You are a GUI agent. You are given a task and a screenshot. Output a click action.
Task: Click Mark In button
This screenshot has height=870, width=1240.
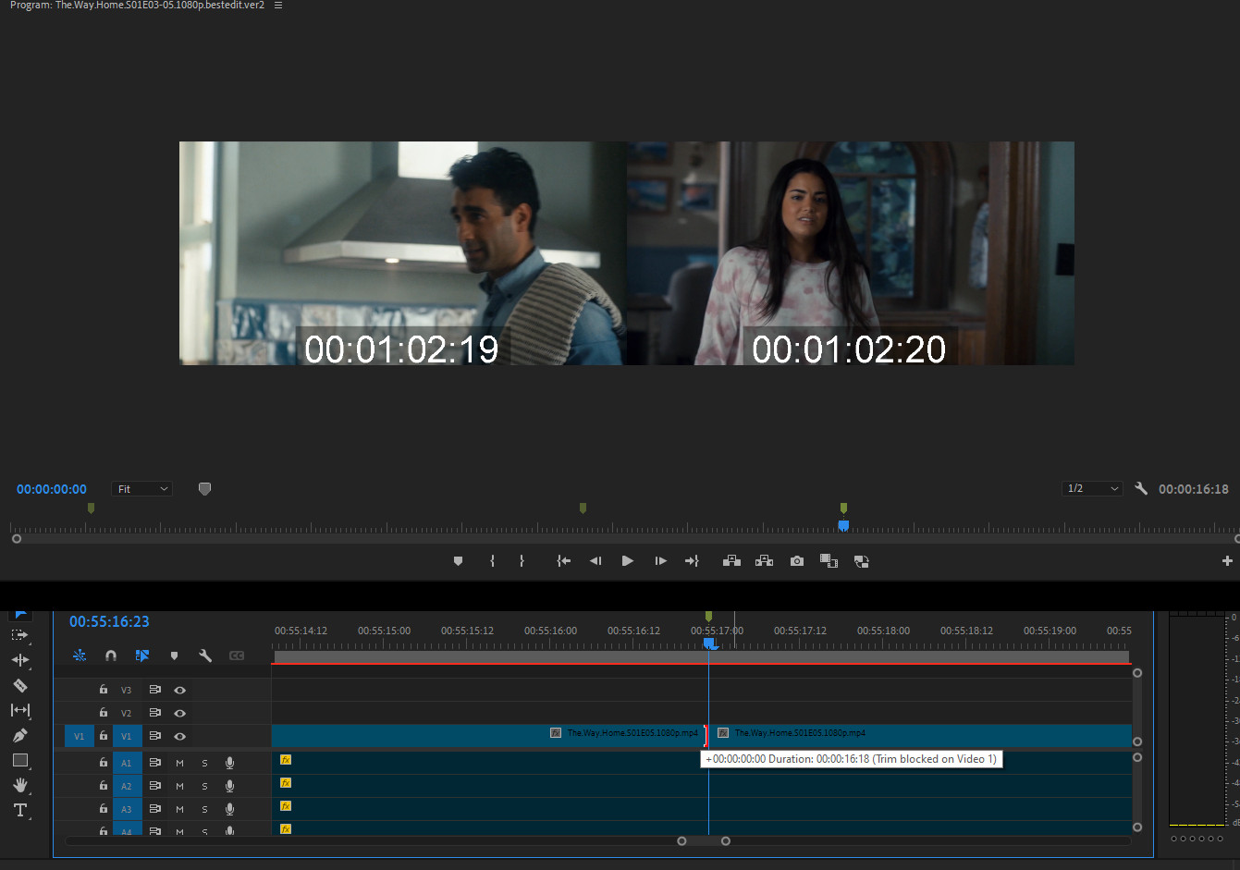492,561
